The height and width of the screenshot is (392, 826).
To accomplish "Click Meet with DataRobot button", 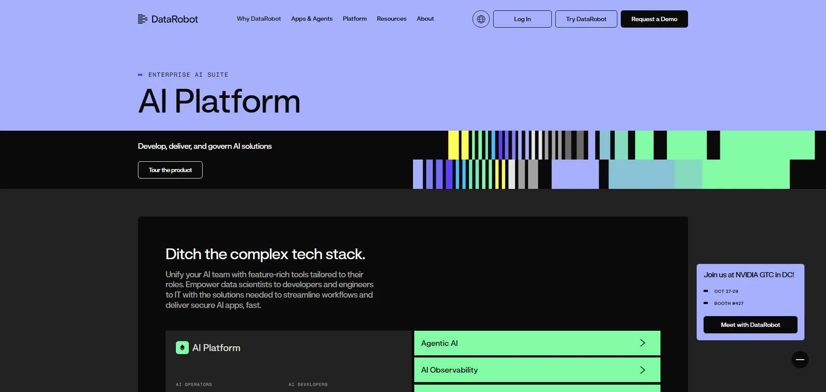I will click(750, 325).
